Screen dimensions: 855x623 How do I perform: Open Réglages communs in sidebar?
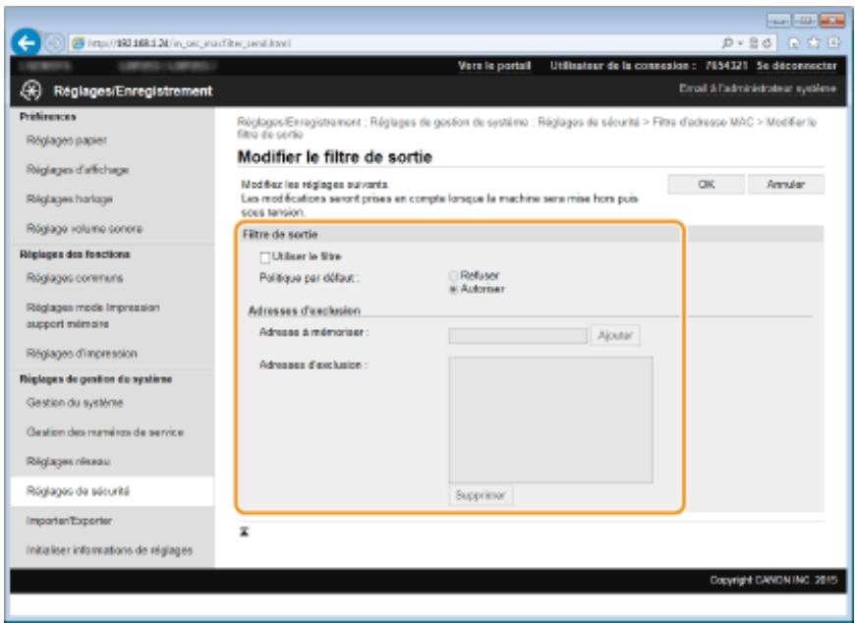coord(75,278)
